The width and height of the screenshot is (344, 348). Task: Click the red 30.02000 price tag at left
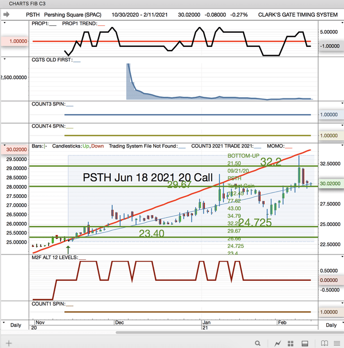click(x=15, y=150)
